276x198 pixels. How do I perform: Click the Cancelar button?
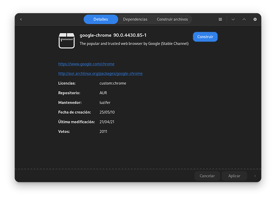(207, 176)
